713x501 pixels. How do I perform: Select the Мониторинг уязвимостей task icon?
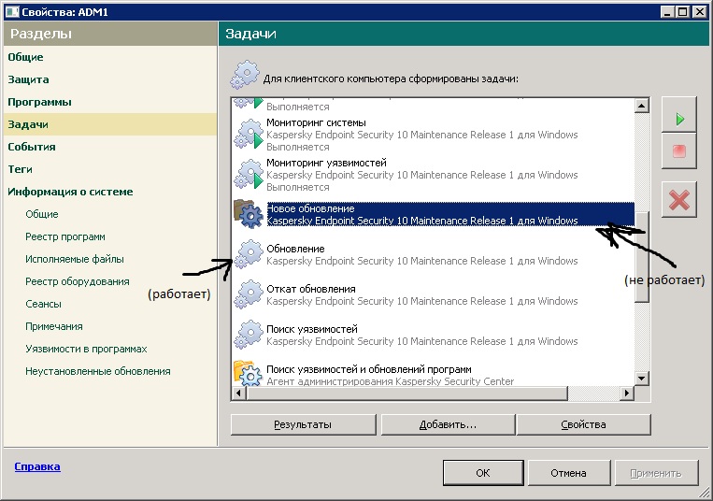[249, 175]
